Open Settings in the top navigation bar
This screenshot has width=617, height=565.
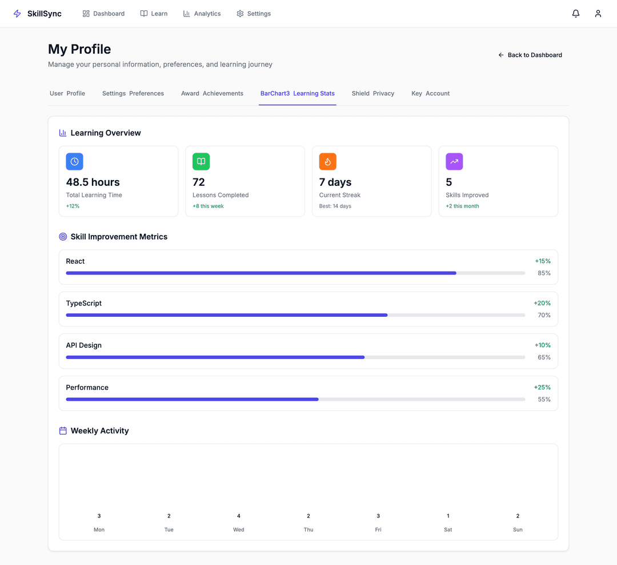[x=254, y=14]
